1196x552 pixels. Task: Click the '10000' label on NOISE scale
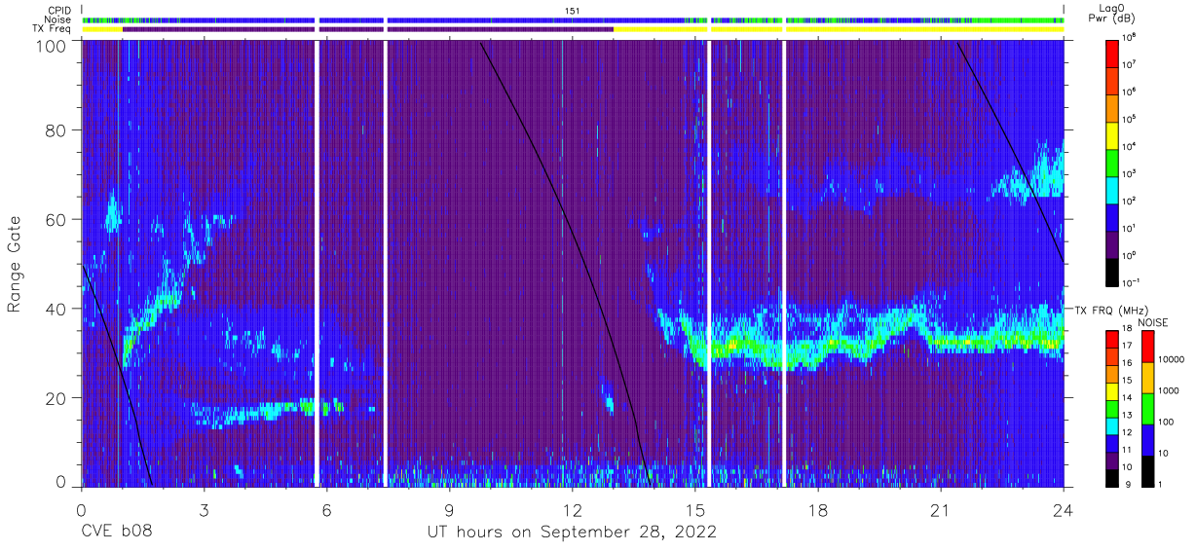pos(1171,361)
